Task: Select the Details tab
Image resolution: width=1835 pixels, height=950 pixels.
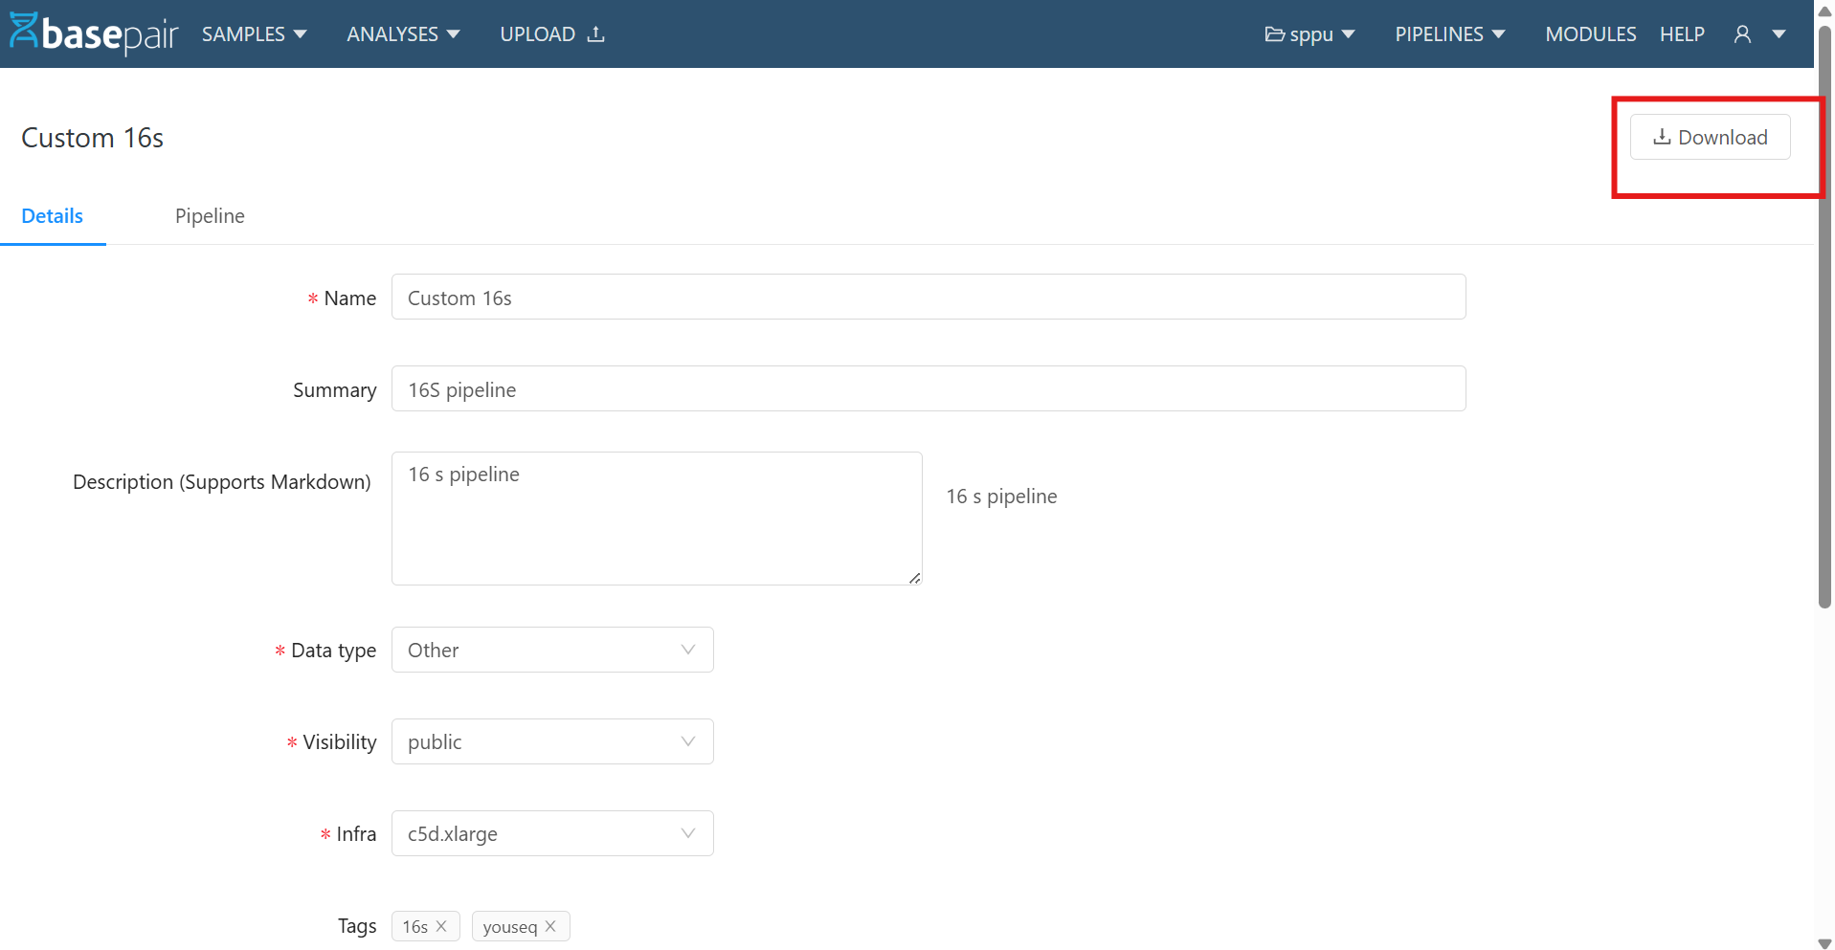Action: pos(52,215)
